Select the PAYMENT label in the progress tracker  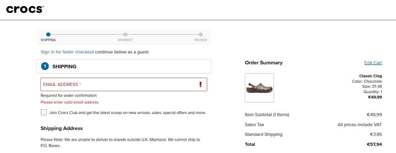(x=125, y=40)
